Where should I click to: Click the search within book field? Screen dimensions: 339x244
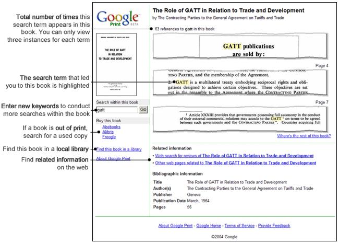(x=117, y=110)
